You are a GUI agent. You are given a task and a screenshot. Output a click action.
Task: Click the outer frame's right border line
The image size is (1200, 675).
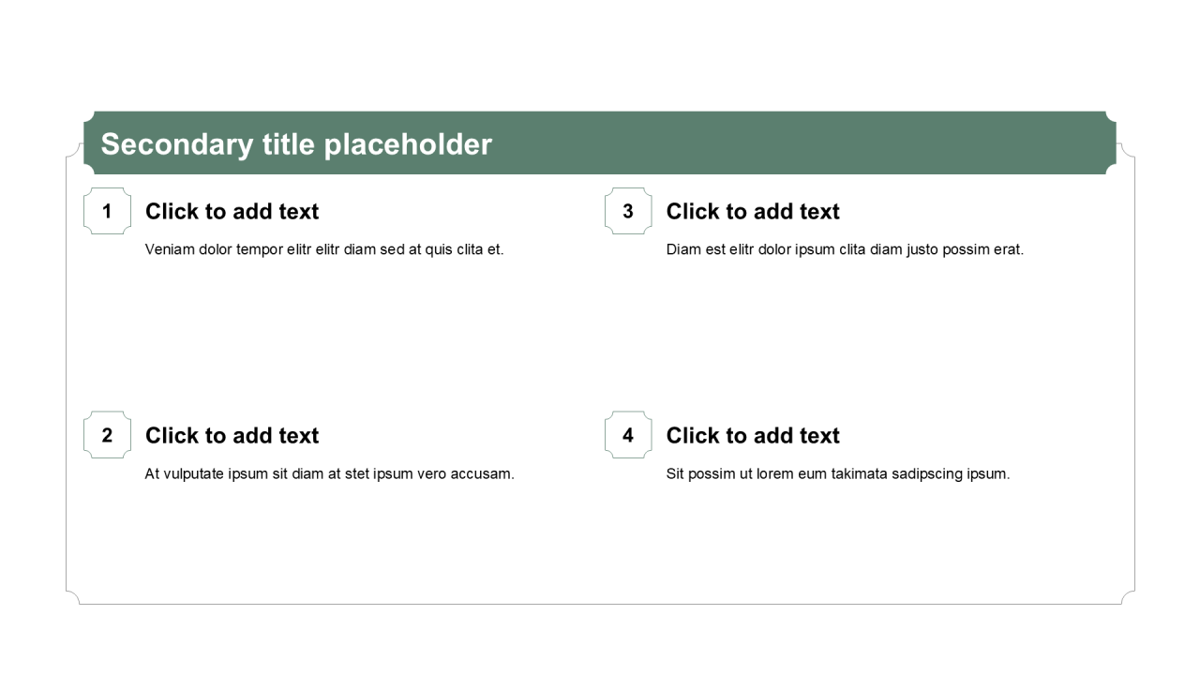1134,375
